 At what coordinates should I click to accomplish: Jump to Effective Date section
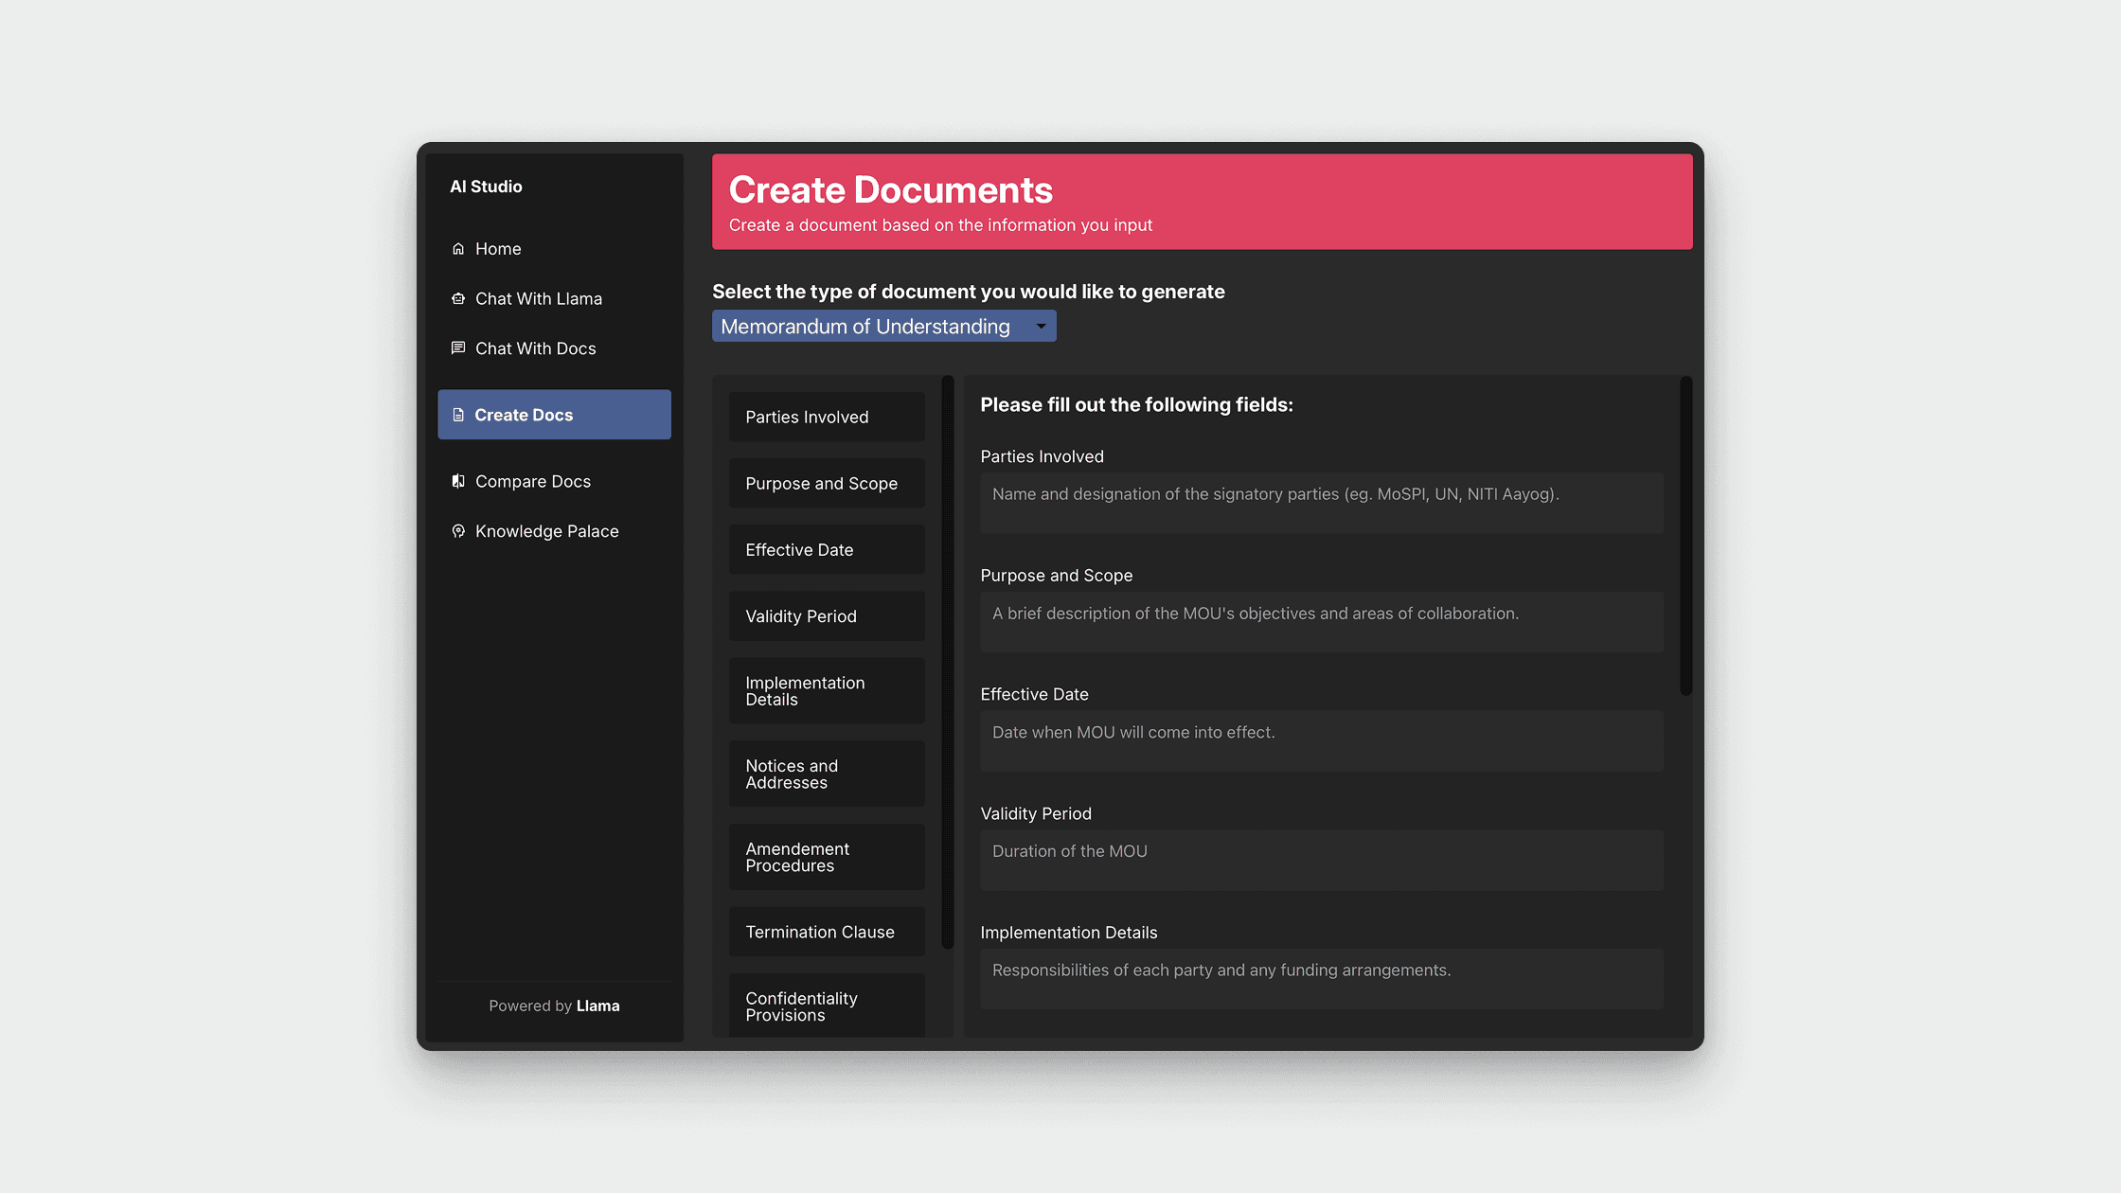click(826, 550)
